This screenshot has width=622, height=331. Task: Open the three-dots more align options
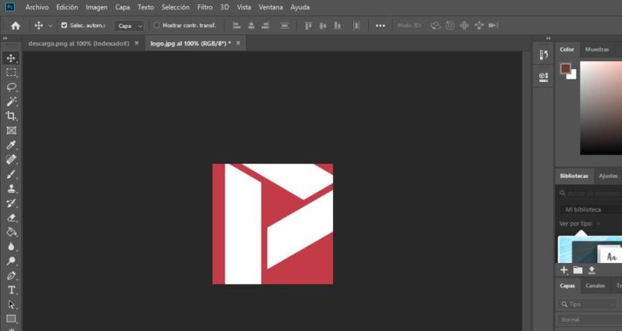pos(380,26)
